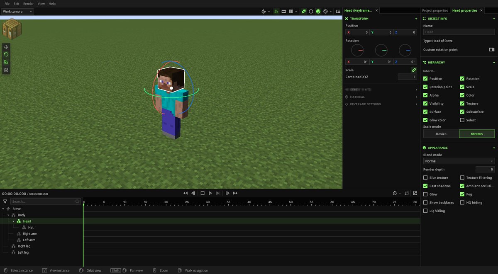Image resolution: width=498 pixels, height=274 pixels.
Task: Expand the Material section
Action: tap(416, 97)
